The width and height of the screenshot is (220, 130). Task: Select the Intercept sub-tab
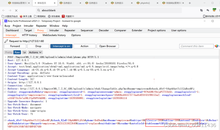tap(11, 35)
